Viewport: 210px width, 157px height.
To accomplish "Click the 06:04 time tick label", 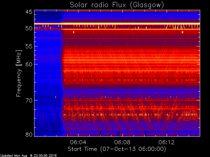I will tap(78, 142).
